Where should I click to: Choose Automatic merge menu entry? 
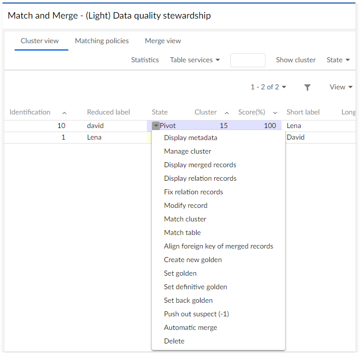191,328
